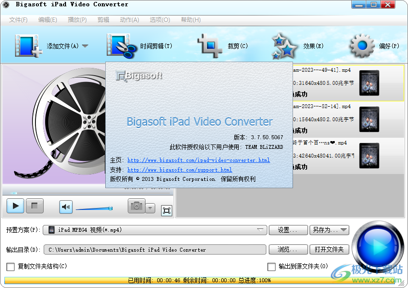Adjust the volume slider
Image resolution: width=408 pixels, height=288 pixels.
coord(94,208)
